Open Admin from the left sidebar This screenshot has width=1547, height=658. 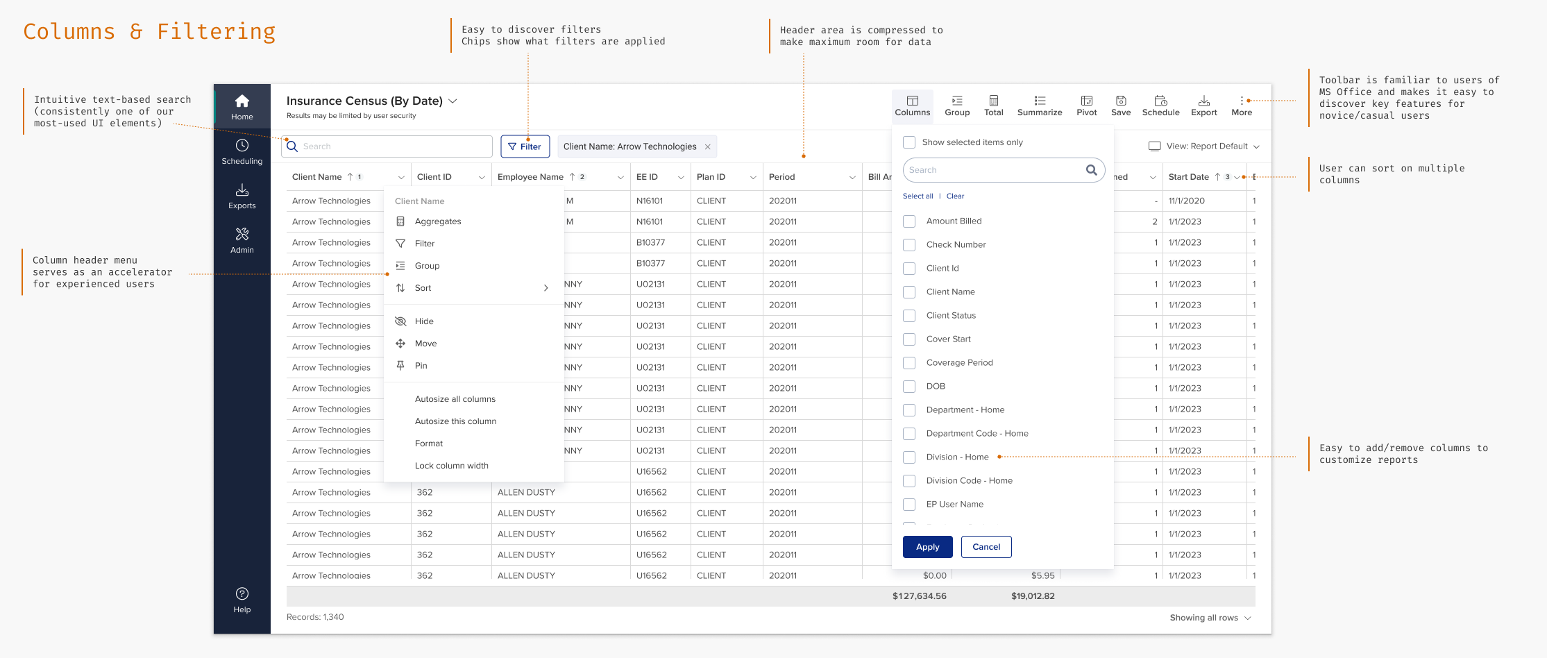(242, 240)
